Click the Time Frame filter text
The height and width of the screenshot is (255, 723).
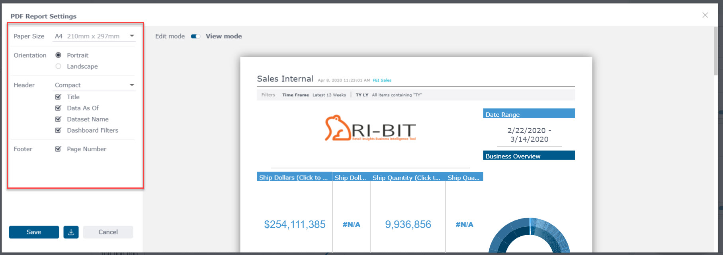point(295,95)
